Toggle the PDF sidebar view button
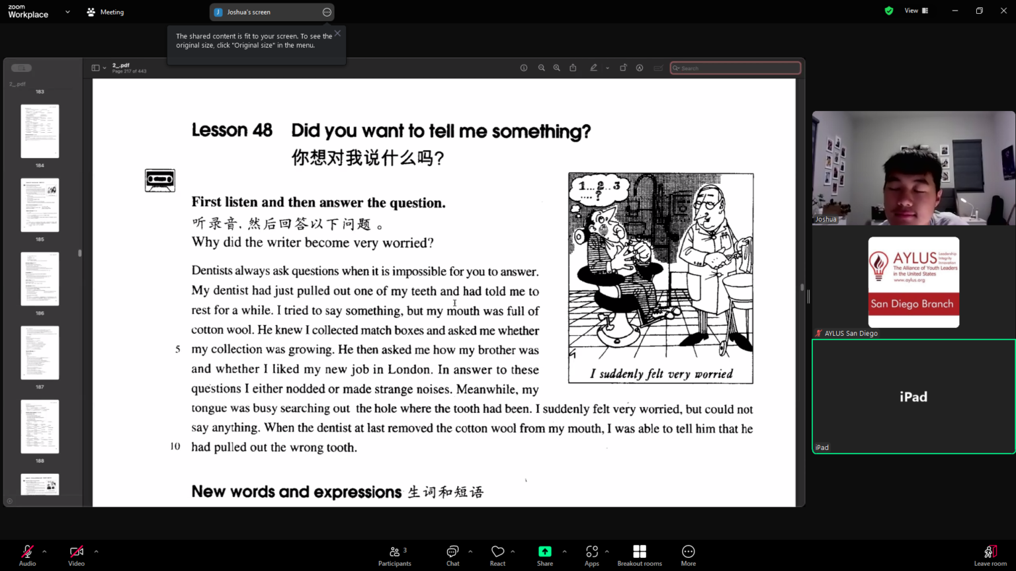This screenshot has height=571, width=1016. [x=95, y=68]
